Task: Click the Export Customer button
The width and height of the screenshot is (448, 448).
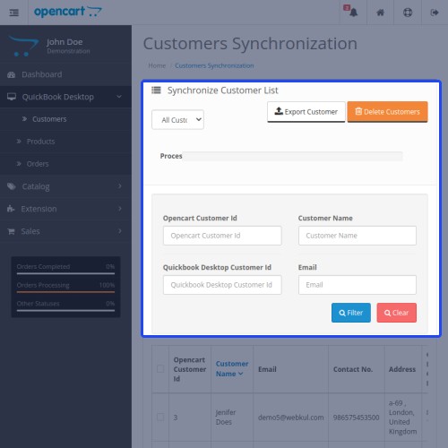Action: coord(306,112)
